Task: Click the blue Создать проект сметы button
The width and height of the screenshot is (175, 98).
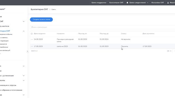Action: coord(41,19)
